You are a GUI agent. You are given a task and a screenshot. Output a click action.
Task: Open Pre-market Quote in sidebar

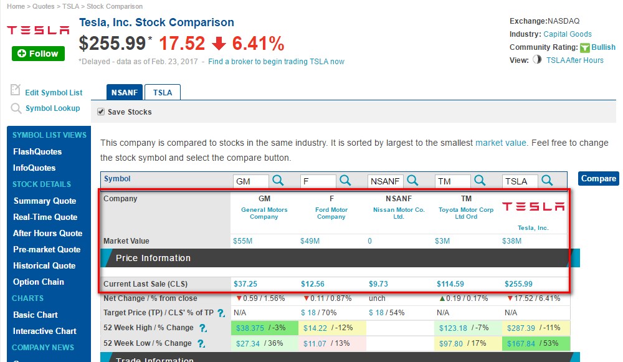47,250
